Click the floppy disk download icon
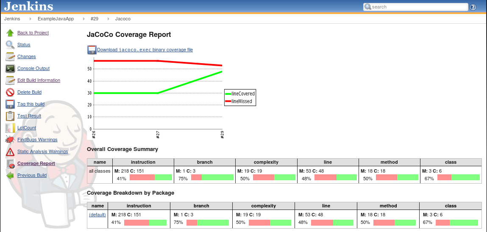The width and height of the screenshot is (487, 232). tap(92, 50)
